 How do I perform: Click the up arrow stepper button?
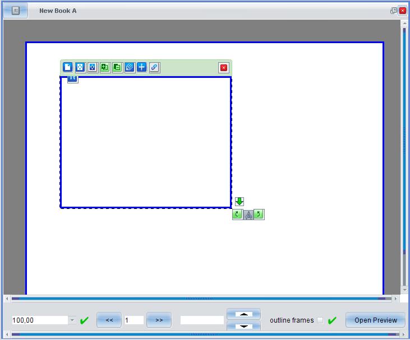click(243, 314)
